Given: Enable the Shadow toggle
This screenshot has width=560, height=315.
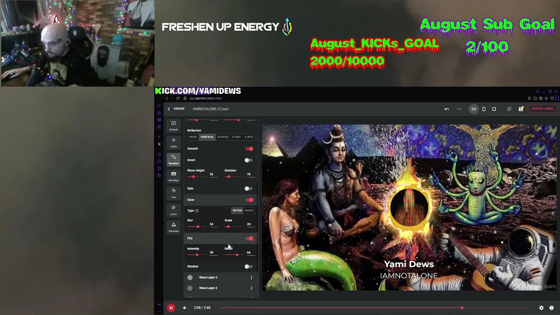Looking at the screenshot, I should (248, 266).
